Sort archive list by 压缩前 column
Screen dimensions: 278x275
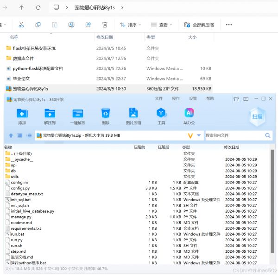pyautogui.click(x=139, y=147)
